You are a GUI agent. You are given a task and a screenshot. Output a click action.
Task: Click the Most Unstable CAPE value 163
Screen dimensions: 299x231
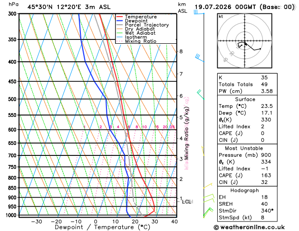tap(266, 175)
